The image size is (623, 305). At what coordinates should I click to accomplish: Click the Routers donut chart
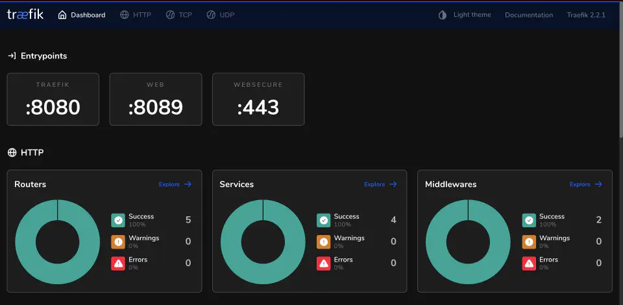tap(58, 242)
